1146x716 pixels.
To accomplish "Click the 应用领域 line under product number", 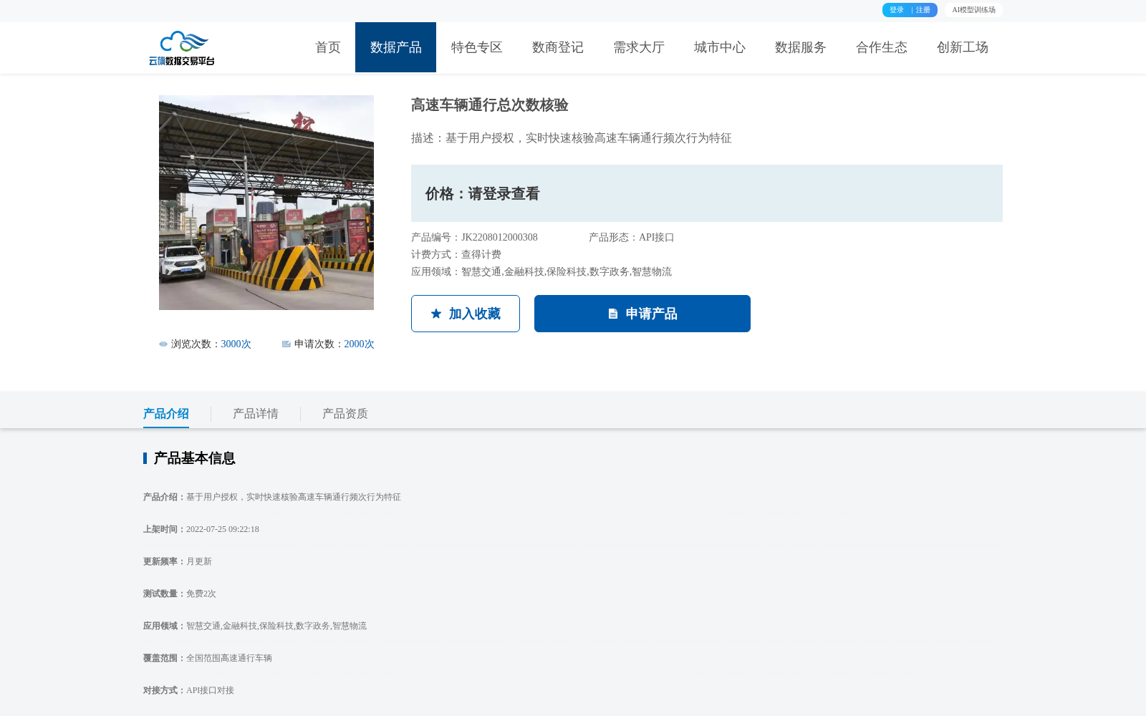I will click(x=541, y=272).
